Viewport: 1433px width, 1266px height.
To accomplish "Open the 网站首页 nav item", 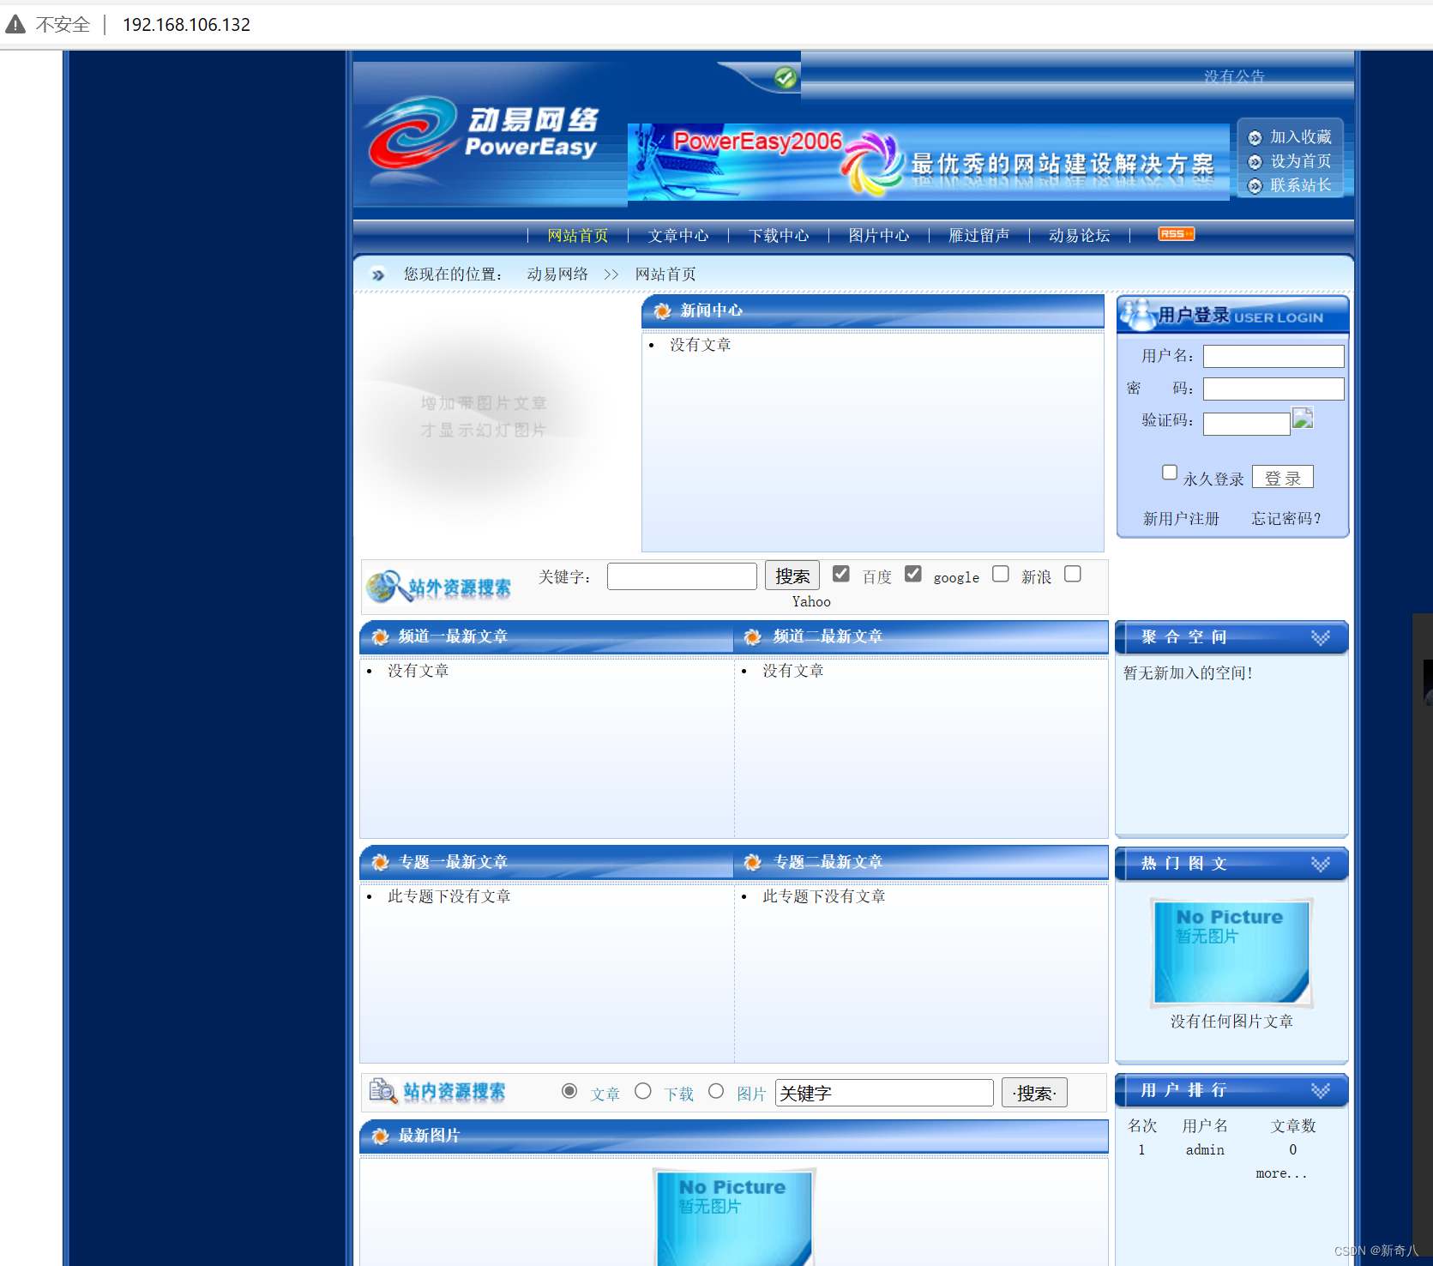I will coord(578,236).
